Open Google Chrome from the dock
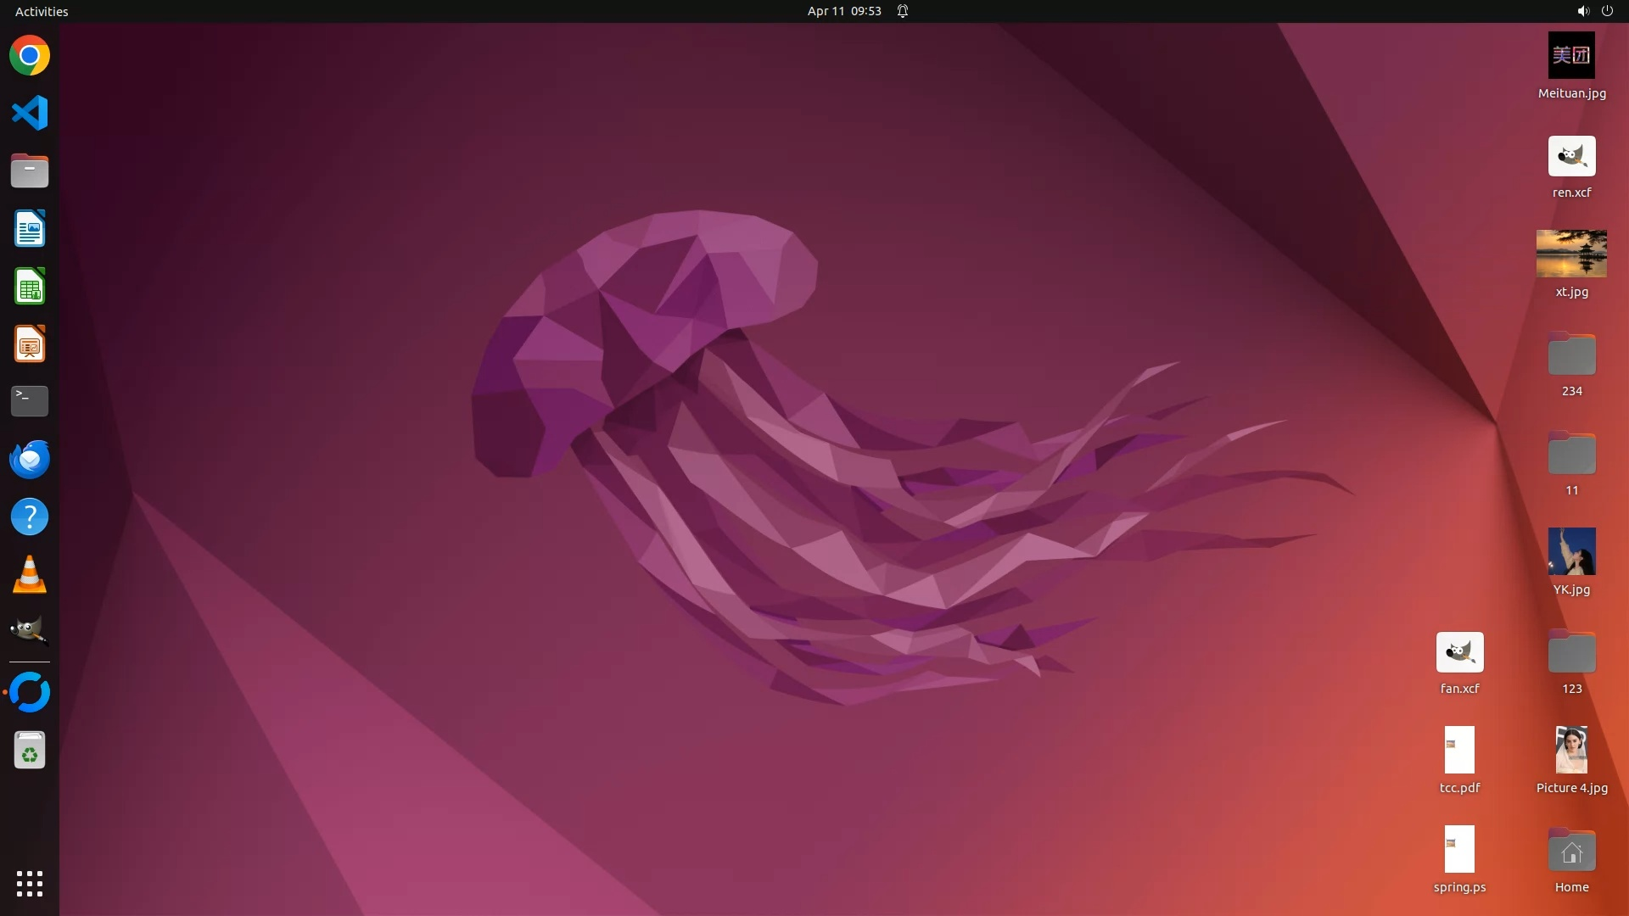 click(30, 56)
